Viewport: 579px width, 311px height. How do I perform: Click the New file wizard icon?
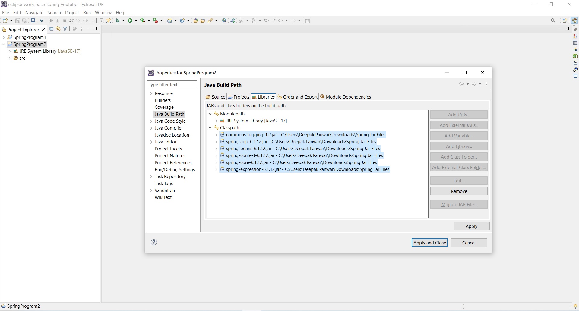pos(5,20)
